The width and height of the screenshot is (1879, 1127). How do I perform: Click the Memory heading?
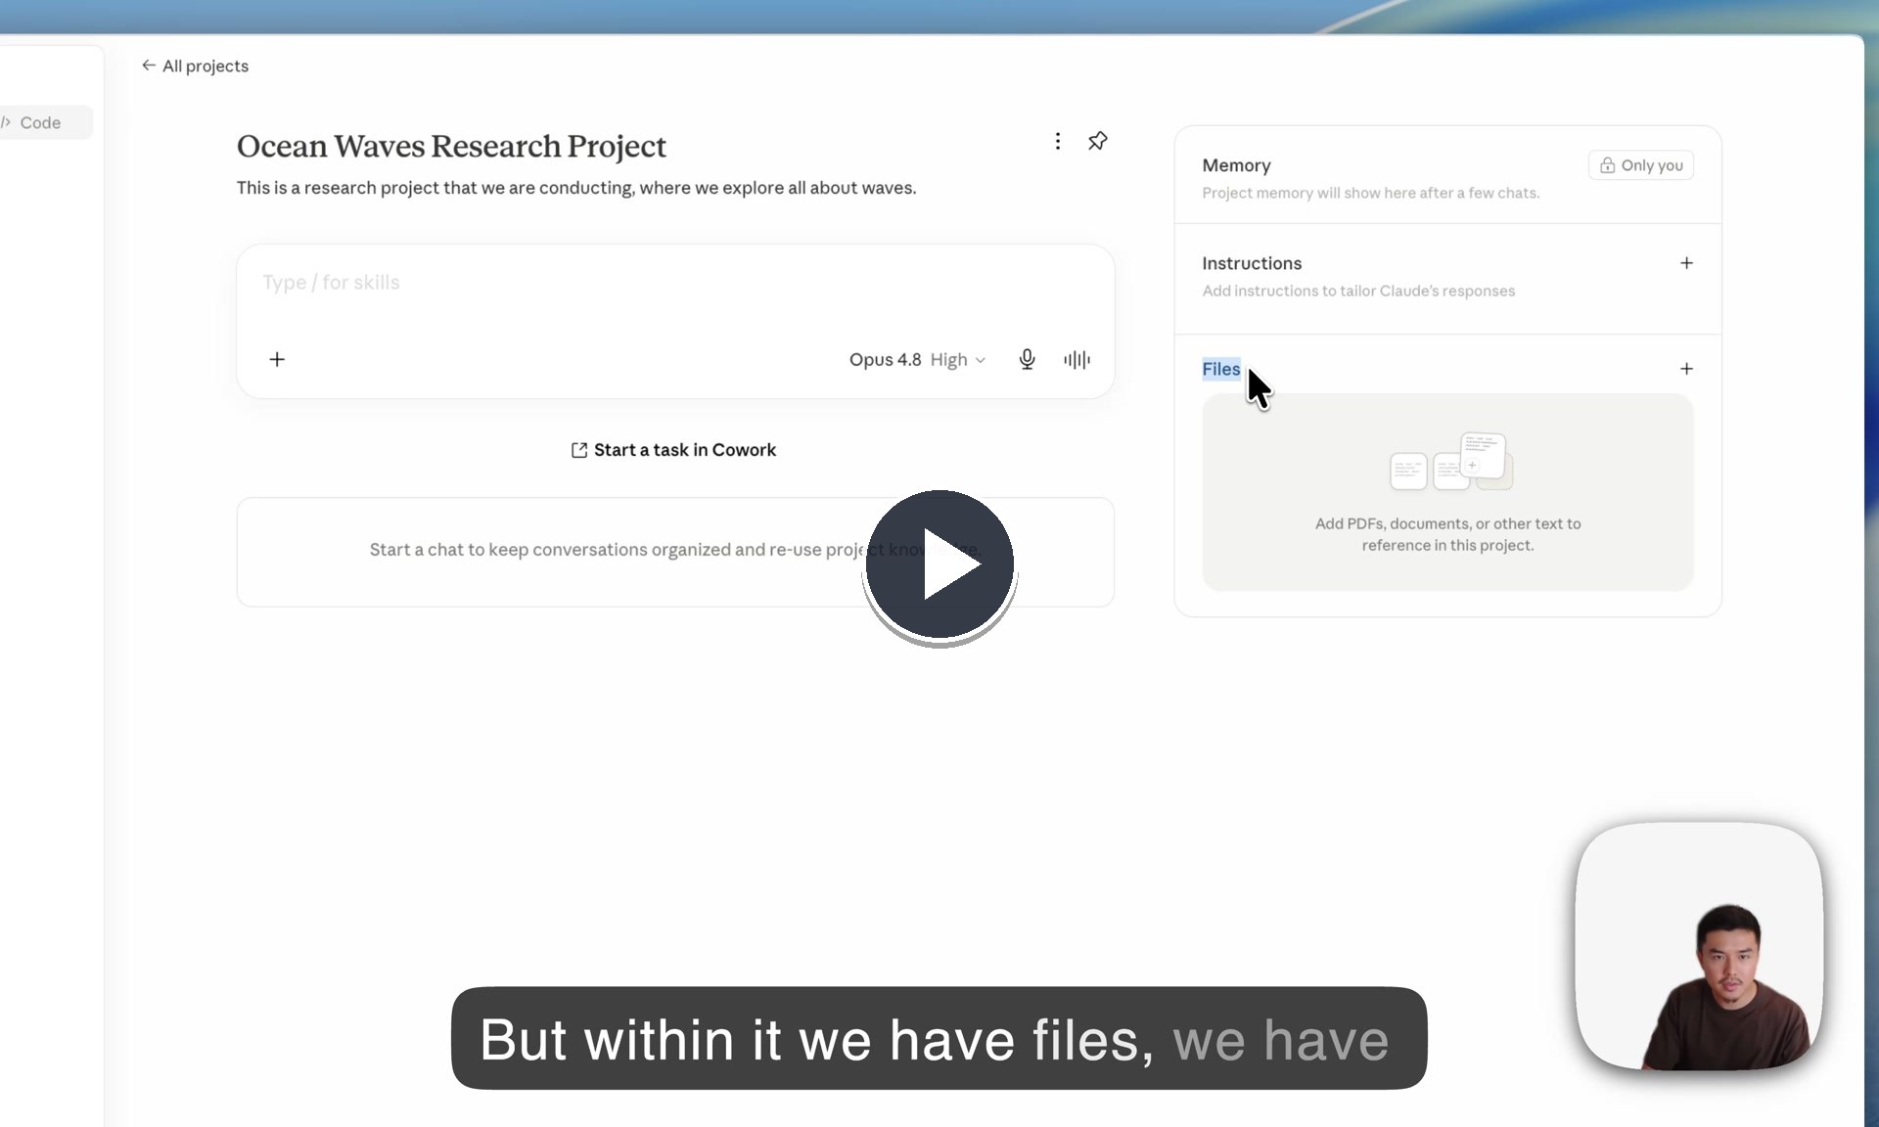click(x=1236, y=165)
